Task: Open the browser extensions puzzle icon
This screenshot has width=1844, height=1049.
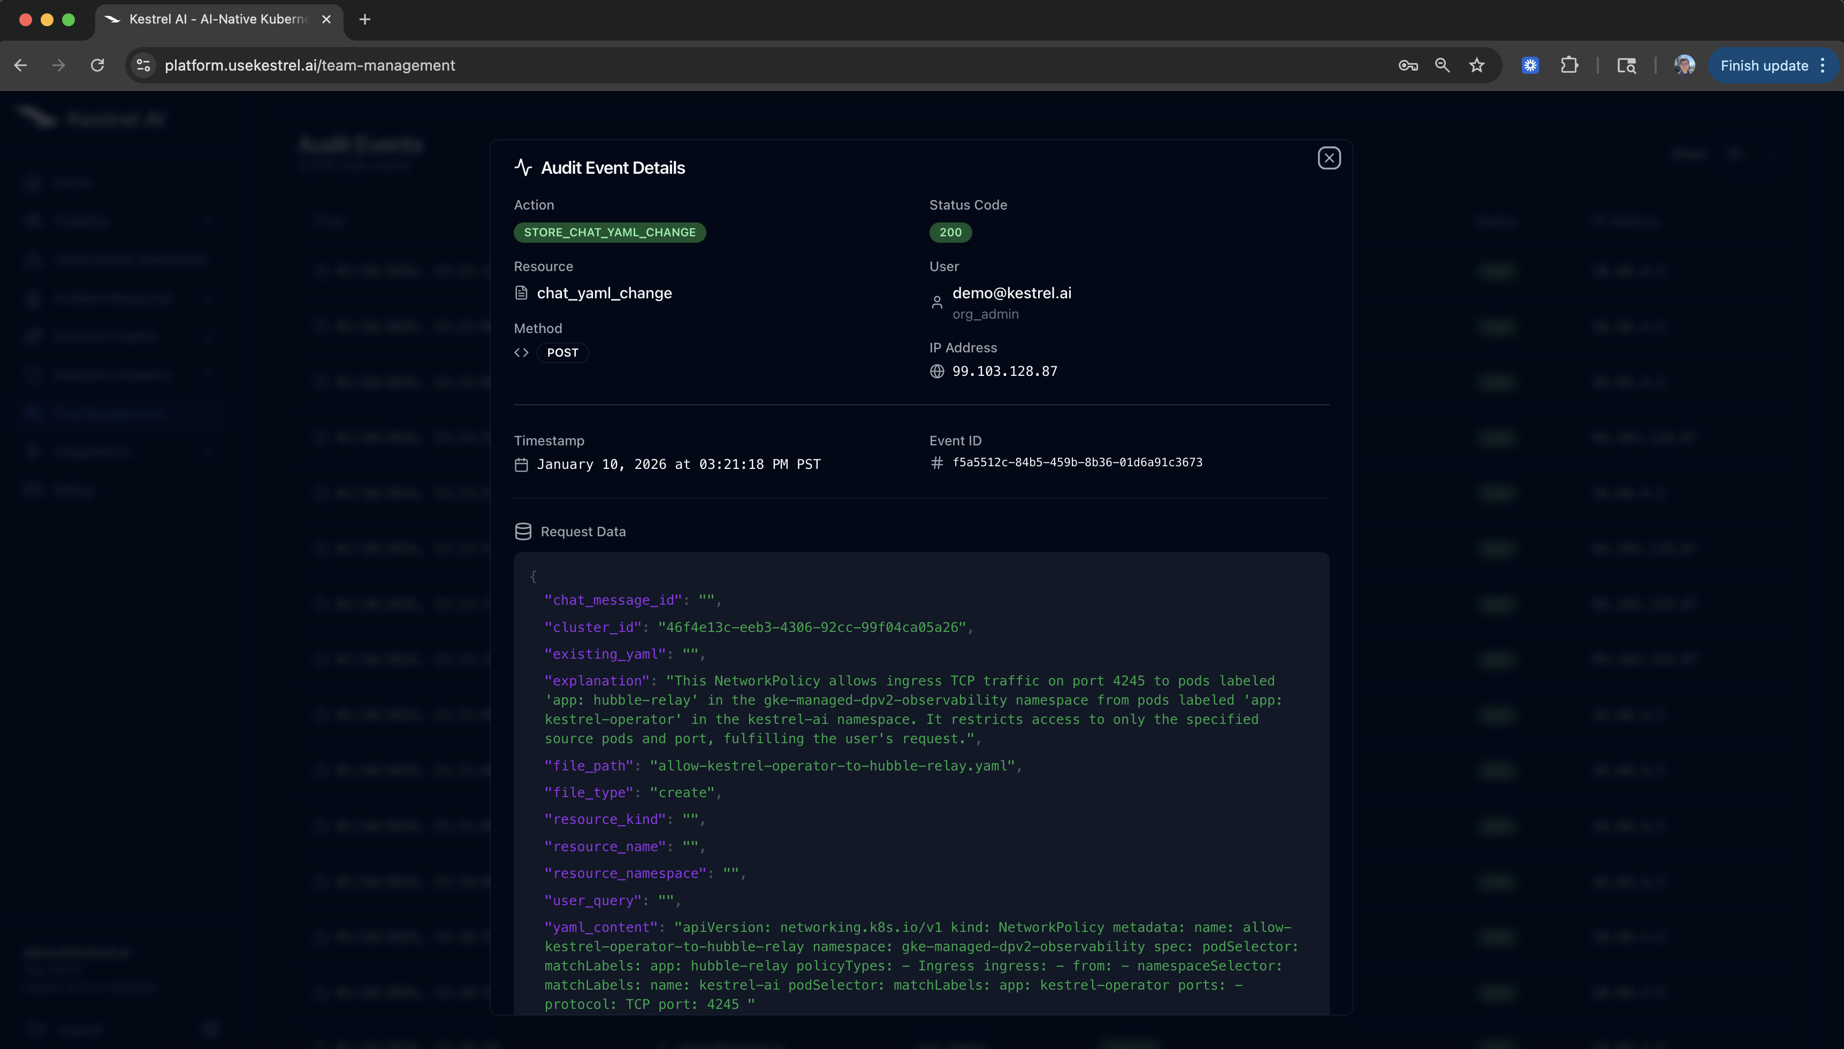Action: click(x=1569, y=65)
